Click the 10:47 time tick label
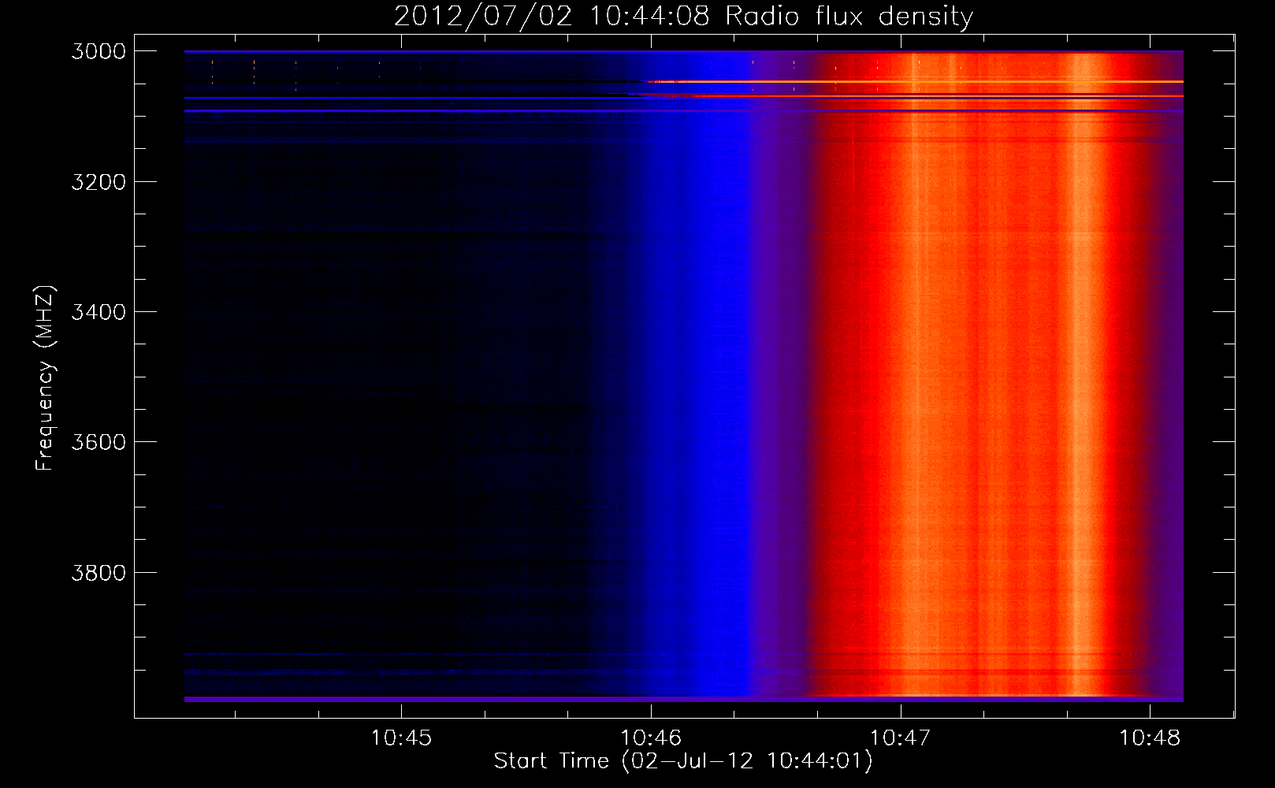Image resolution: width=1275 pixels, height=788 pixels. coord(900,738)
